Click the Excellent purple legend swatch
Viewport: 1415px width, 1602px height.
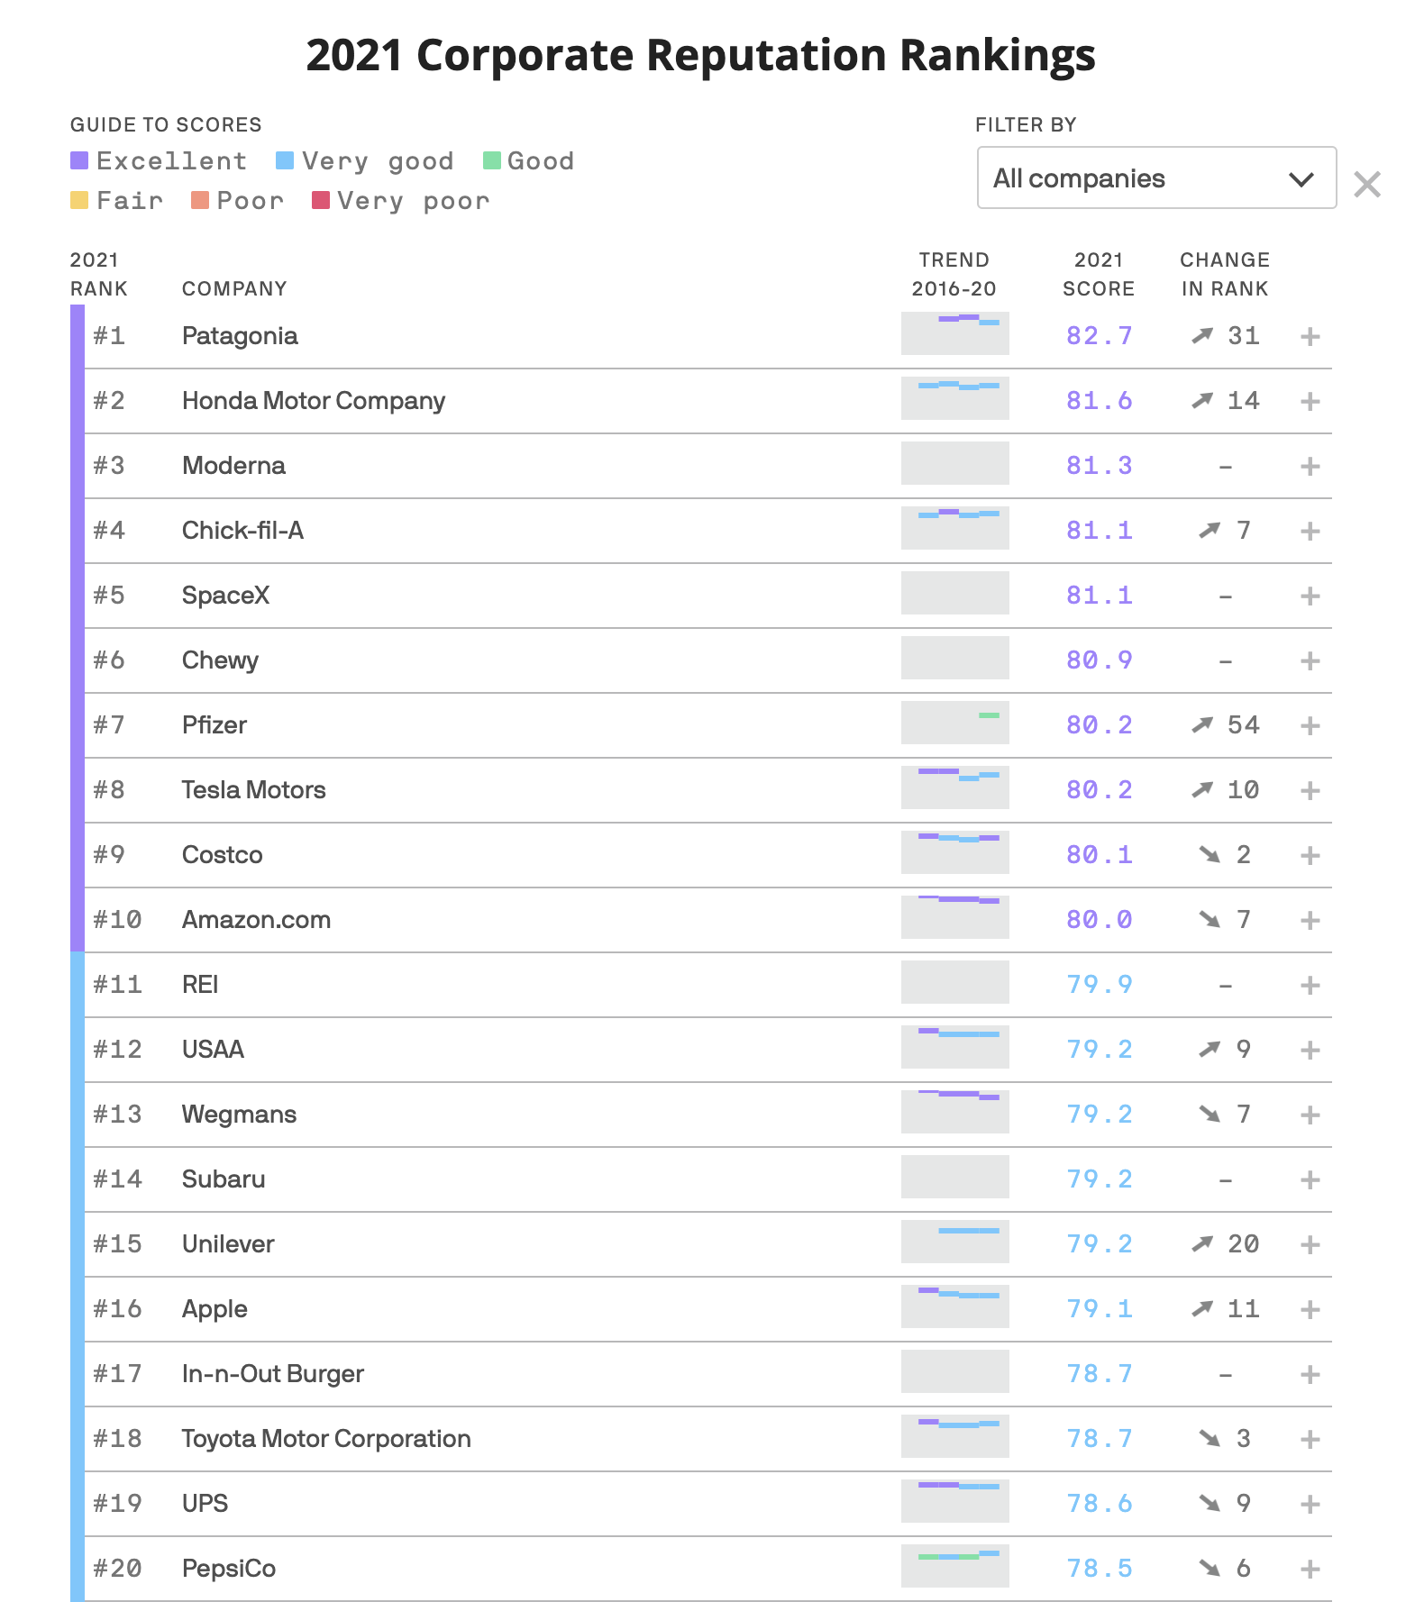point(79,161)
